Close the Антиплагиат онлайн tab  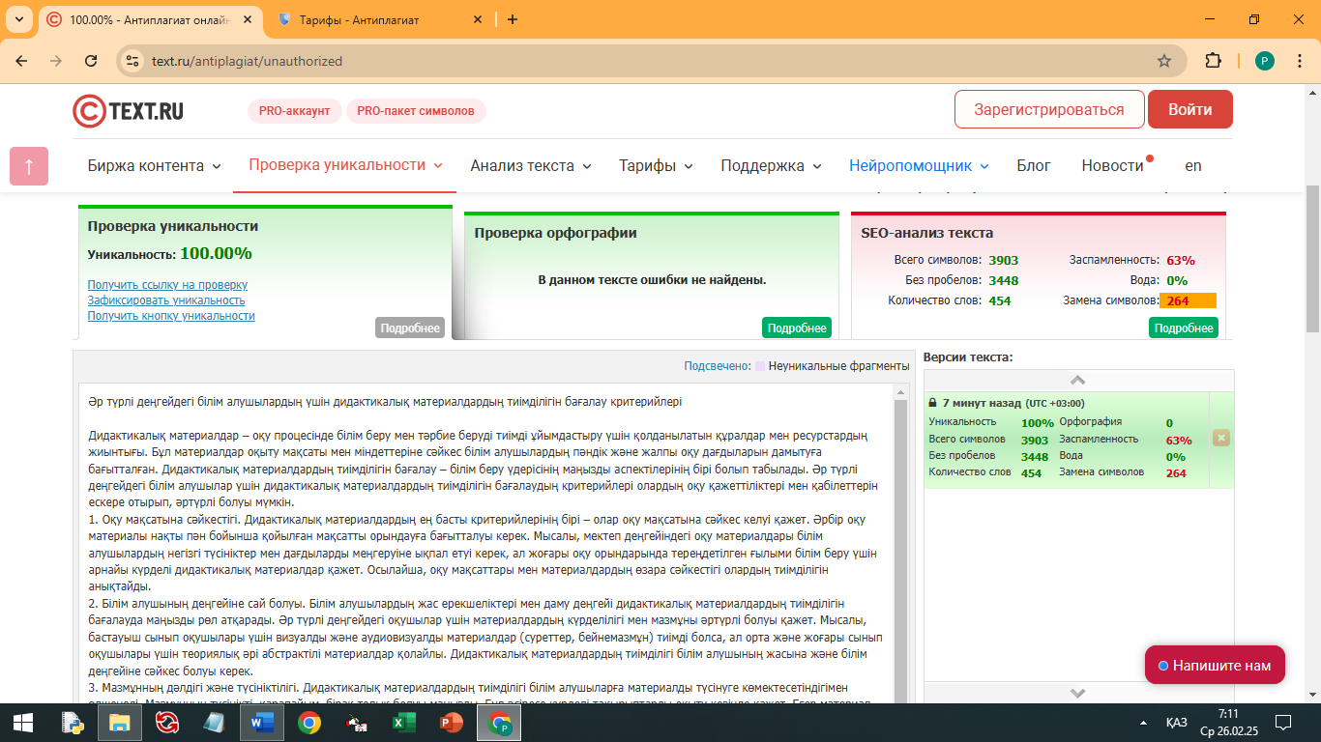[246, 19]
